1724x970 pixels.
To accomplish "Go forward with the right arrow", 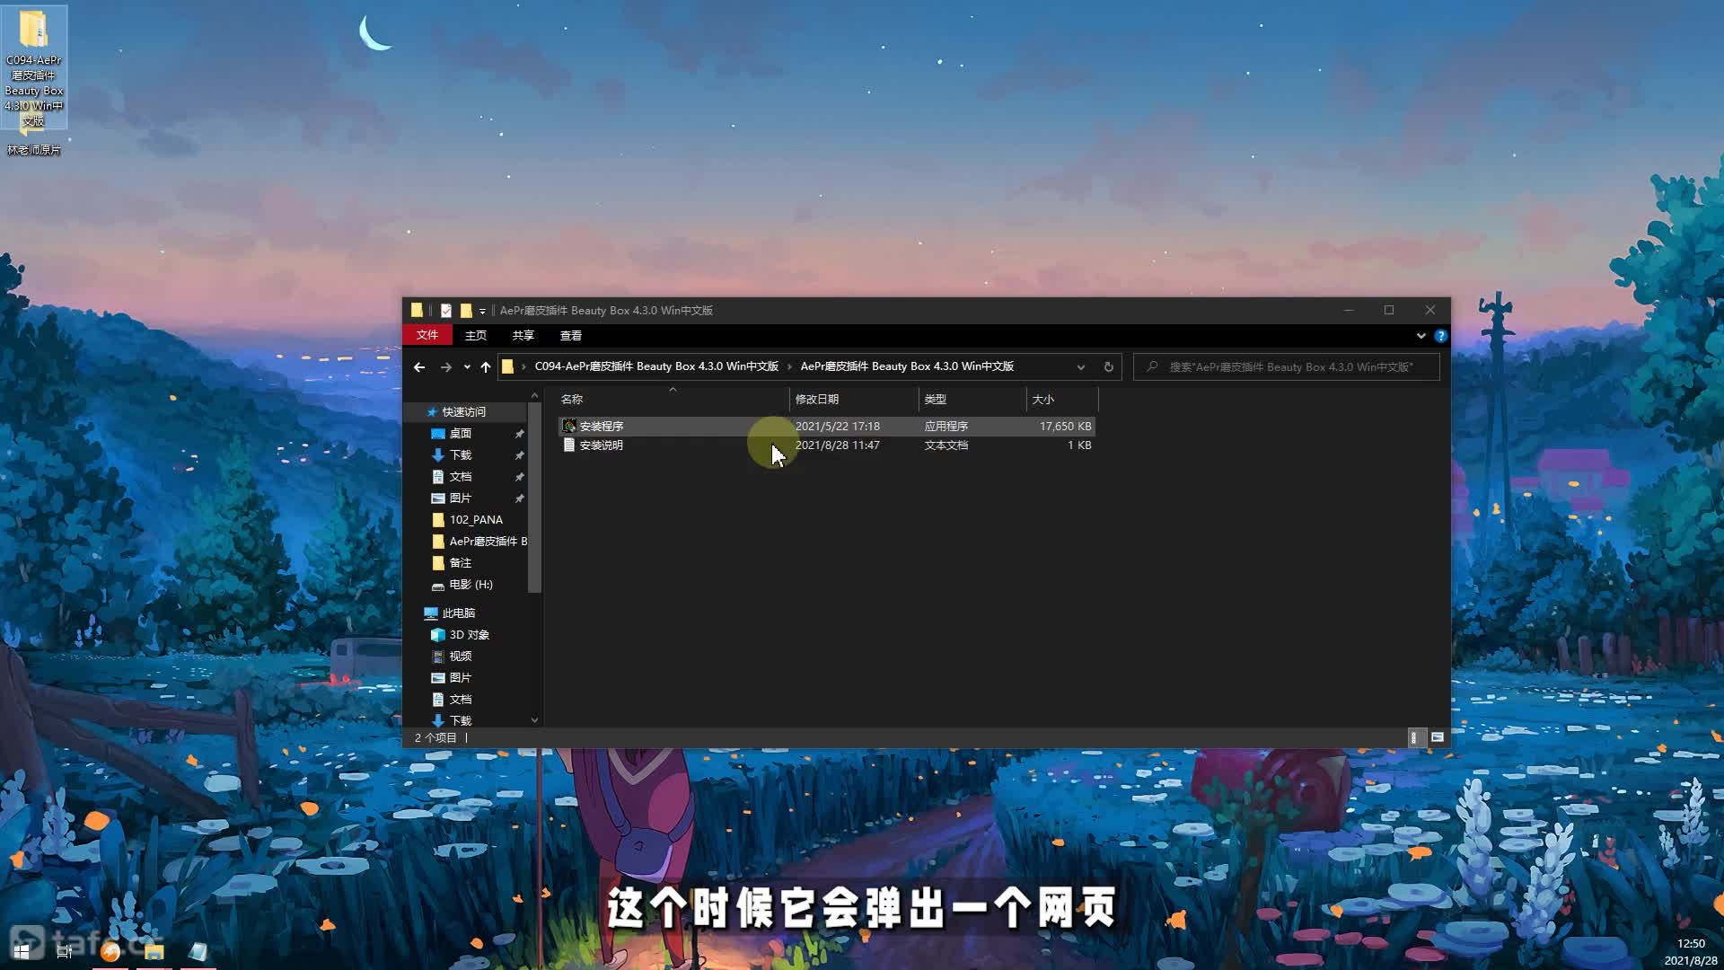I will click(x=445, y=366).
